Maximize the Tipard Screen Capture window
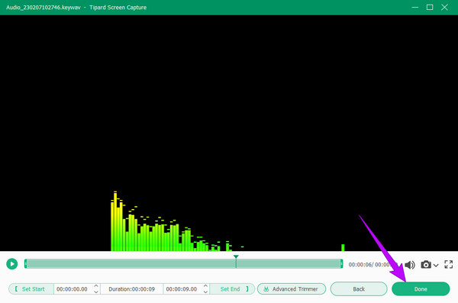Viewport: 458px width, 303px height. pos(430,8)
